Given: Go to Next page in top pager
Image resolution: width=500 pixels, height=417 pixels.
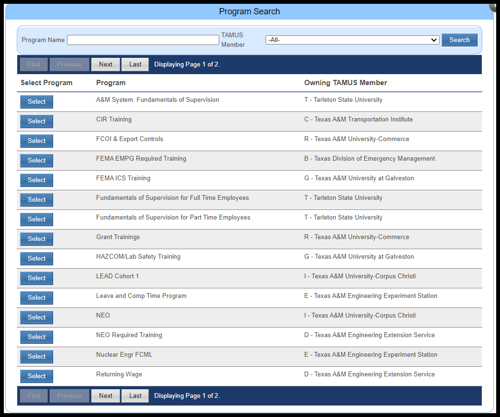Looking at the screenshot, I should click(105, 65).
